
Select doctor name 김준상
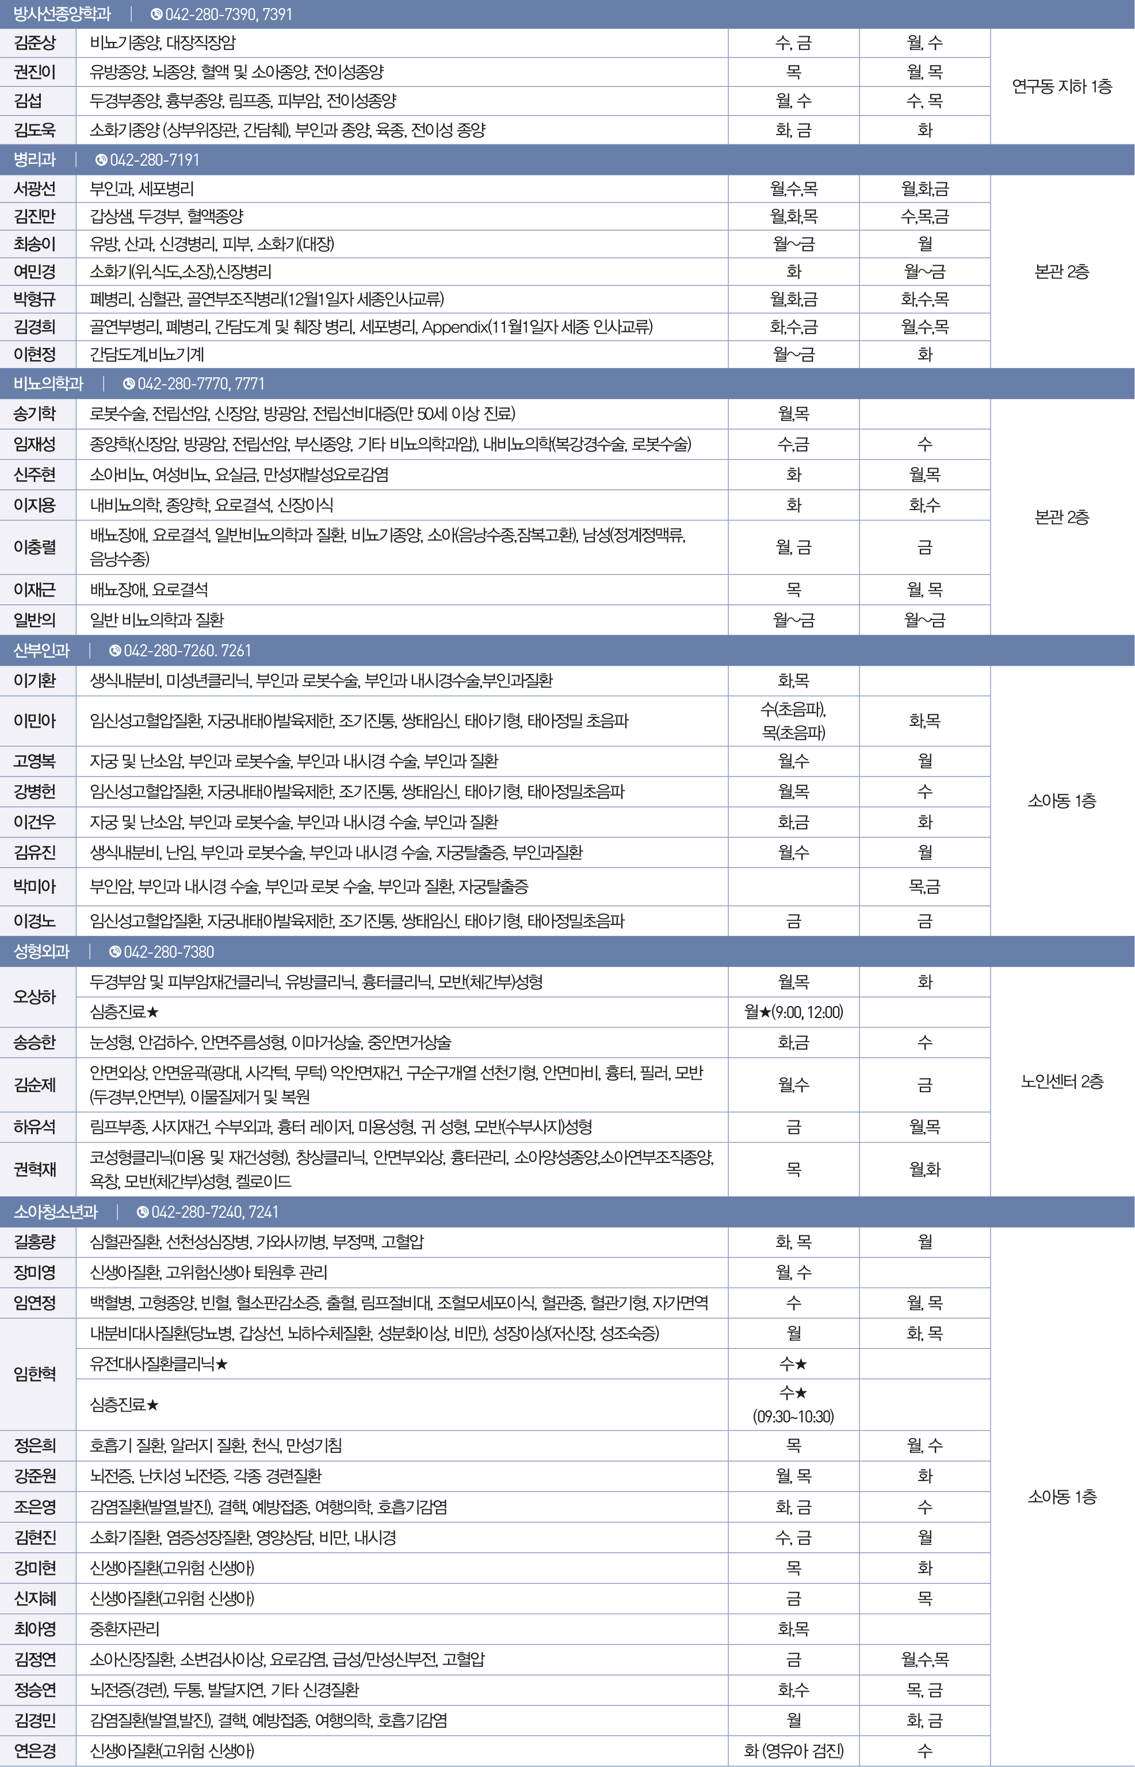click(x=35, y=43)
